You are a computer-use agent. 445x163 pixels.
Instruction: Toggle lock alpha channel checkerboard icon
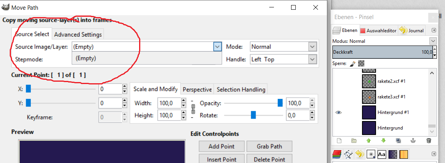[x=361, y=63]
